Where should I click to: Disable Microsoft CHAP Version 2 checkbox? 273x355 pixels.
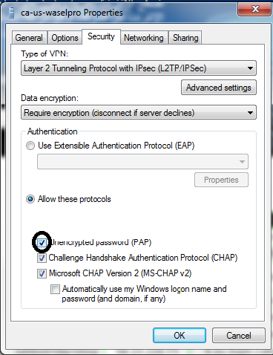pyautogui.click(x=42, y=274)
